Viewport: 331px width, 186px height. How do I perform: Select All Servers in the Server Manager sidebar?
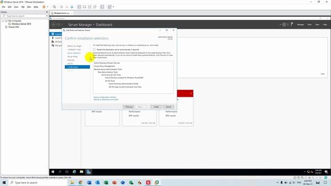point(56,42)
